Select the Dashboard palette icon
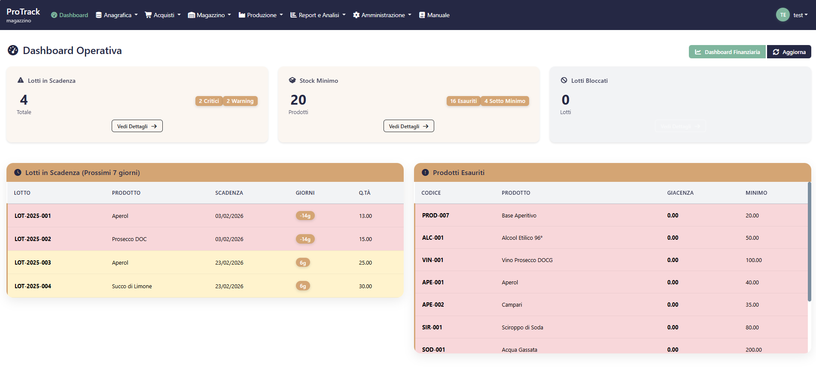Image resolution: width=816 pixels, height=389 pixels. pos(53,15)
